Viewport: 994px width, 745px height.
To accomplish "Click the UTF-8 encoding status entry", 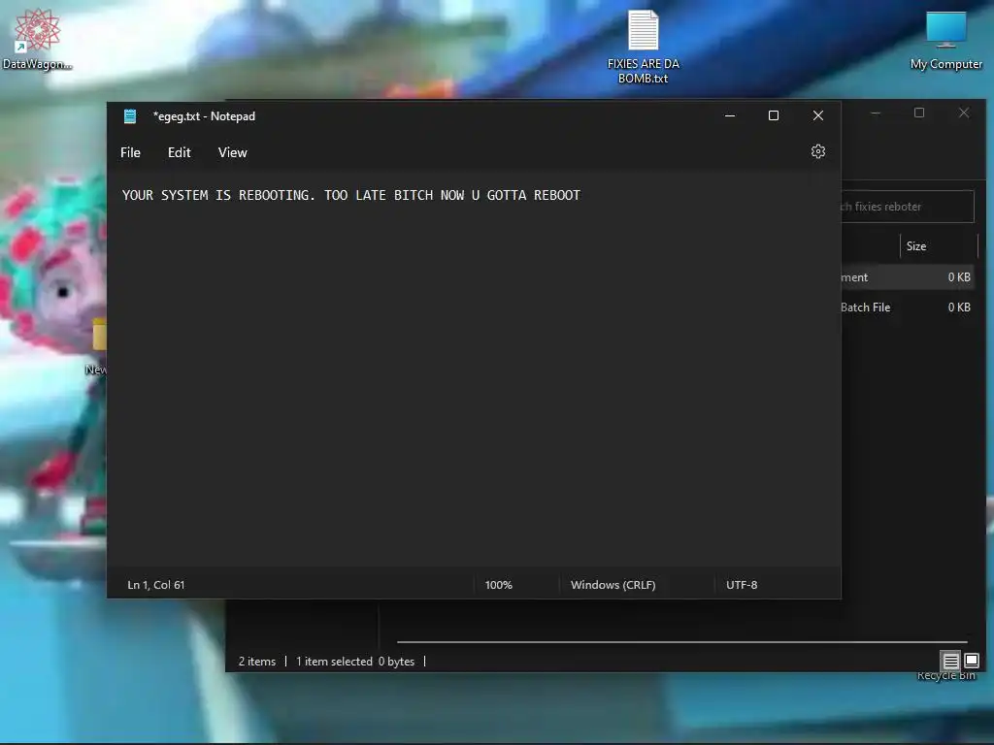I will [742, 585].
